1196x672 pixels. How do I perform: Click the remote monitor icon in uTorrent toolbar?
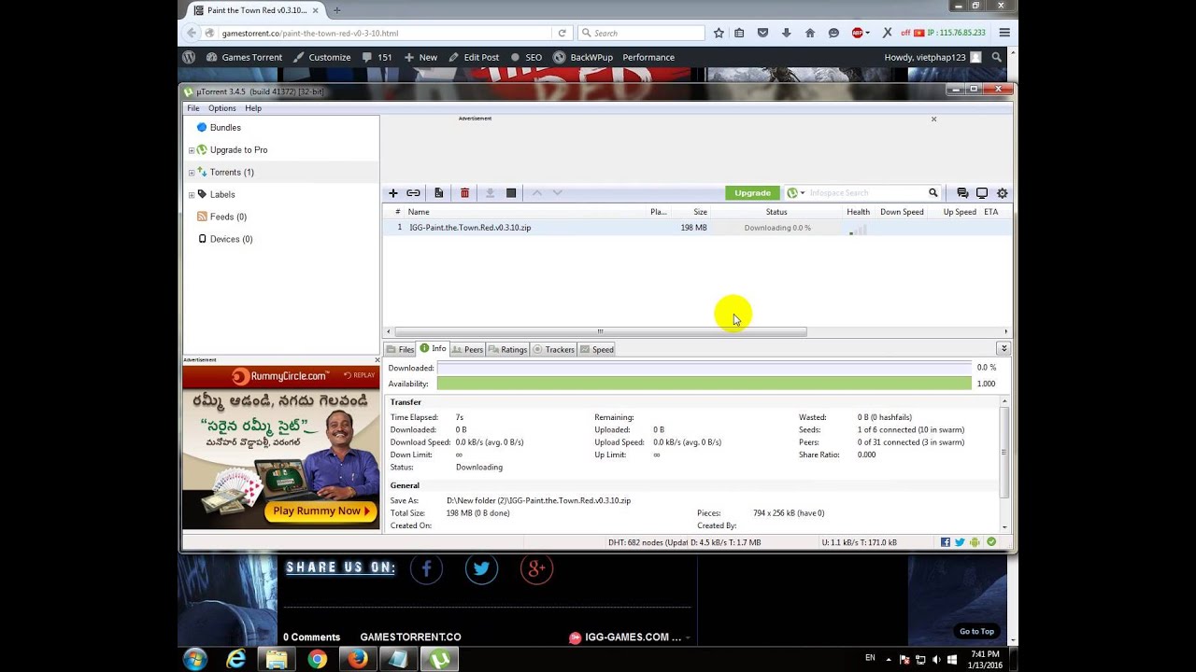[x=982, y=193]
